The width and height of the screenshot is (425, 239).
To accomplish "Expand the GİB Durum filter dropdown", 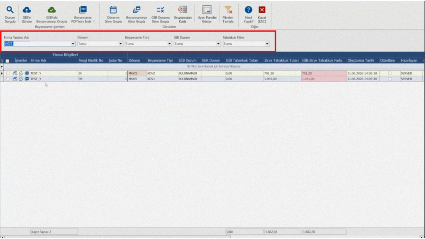I will pyautogui.click(x=218, y=44).
